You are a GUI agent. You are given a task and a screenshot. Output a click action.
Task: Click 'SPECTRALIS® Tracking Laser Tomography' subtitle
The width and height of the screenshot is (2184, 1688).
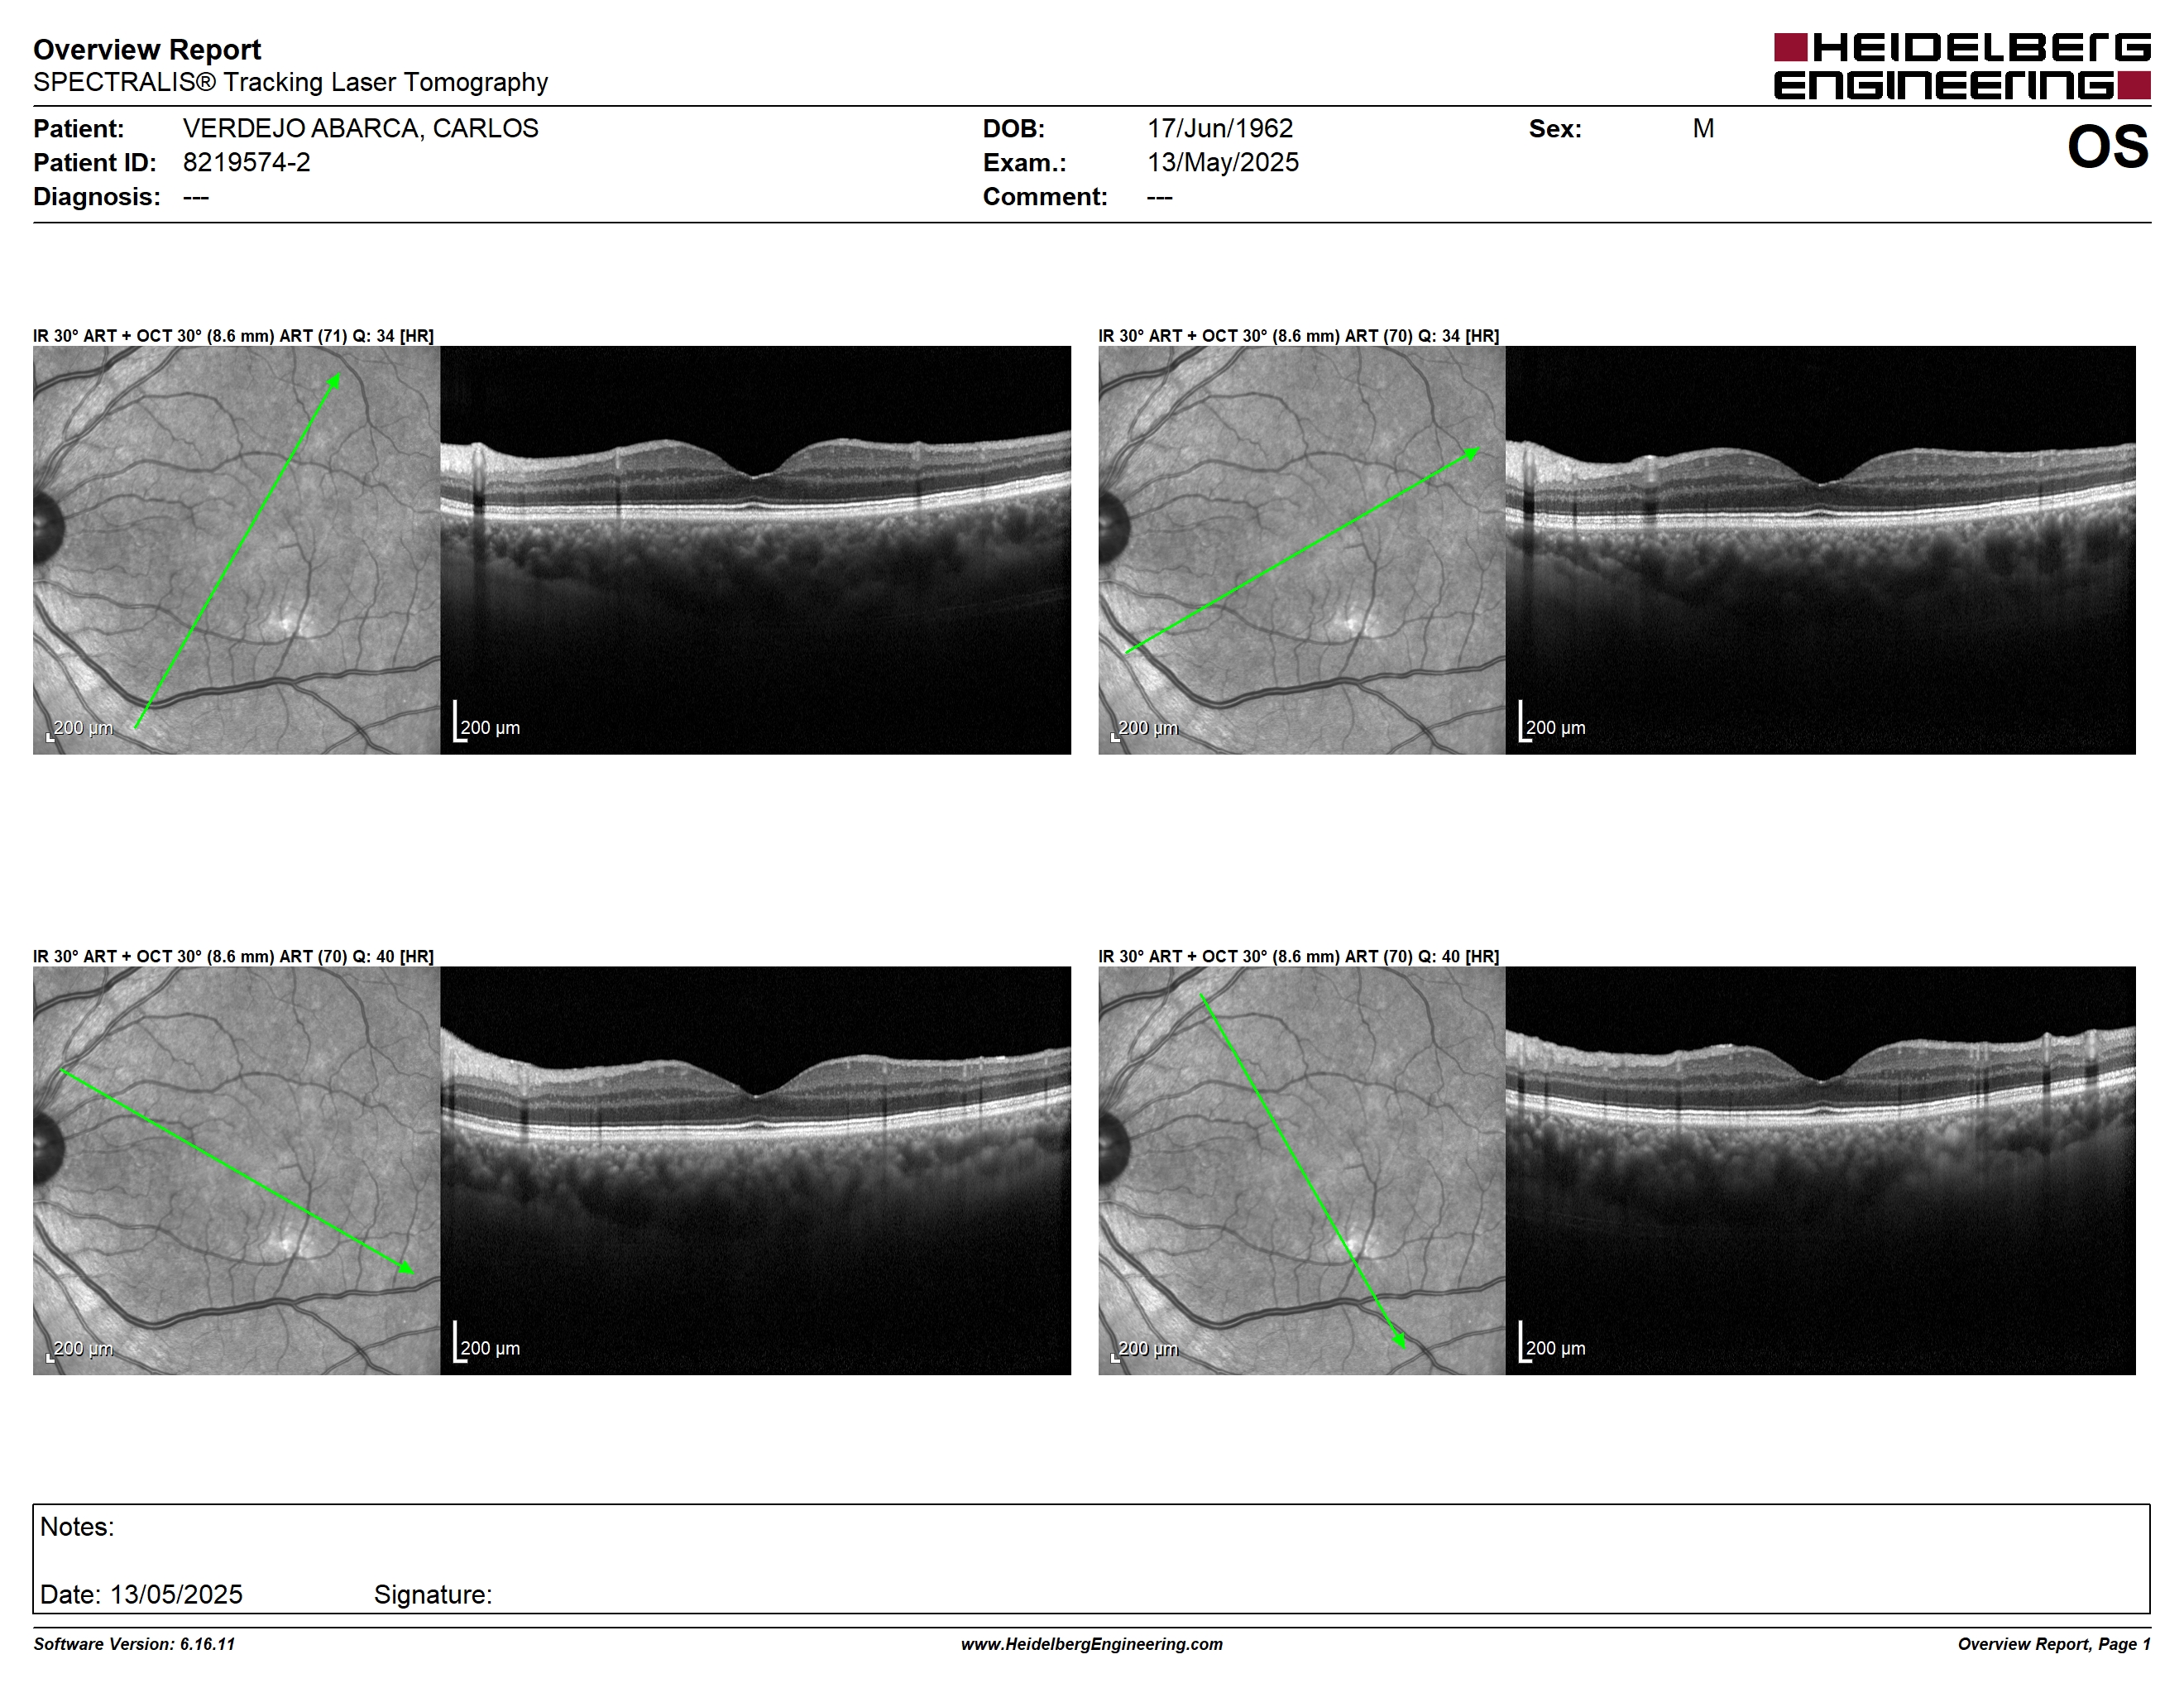pyautogui.click(x=290, y=82)
